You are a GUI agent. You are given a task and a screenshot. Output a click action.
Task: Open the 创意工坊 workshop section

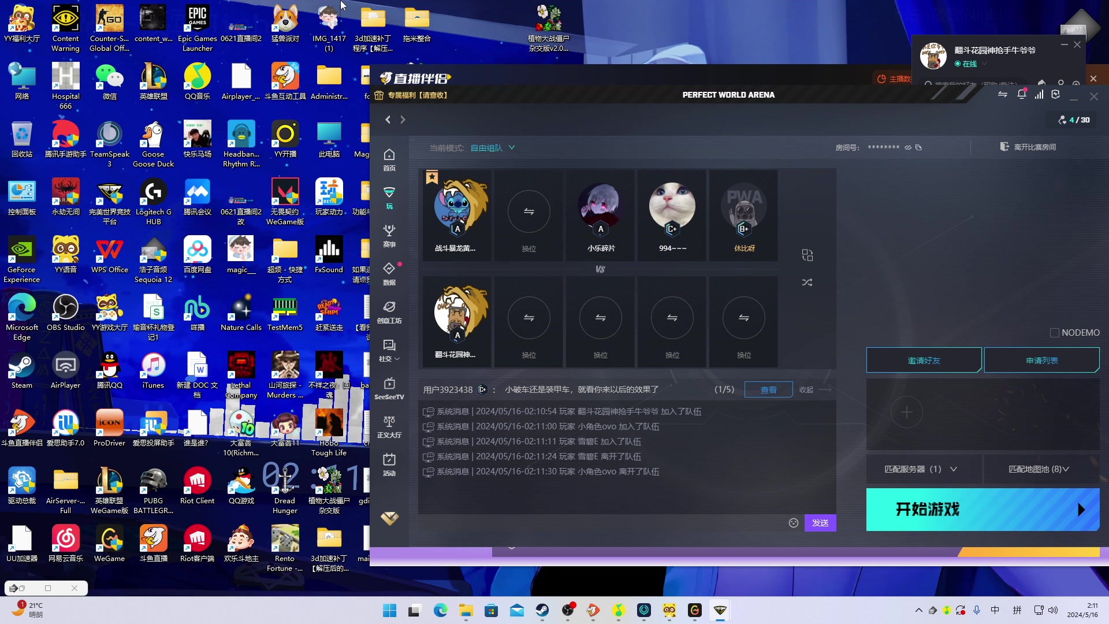click(x=389, y=312)
